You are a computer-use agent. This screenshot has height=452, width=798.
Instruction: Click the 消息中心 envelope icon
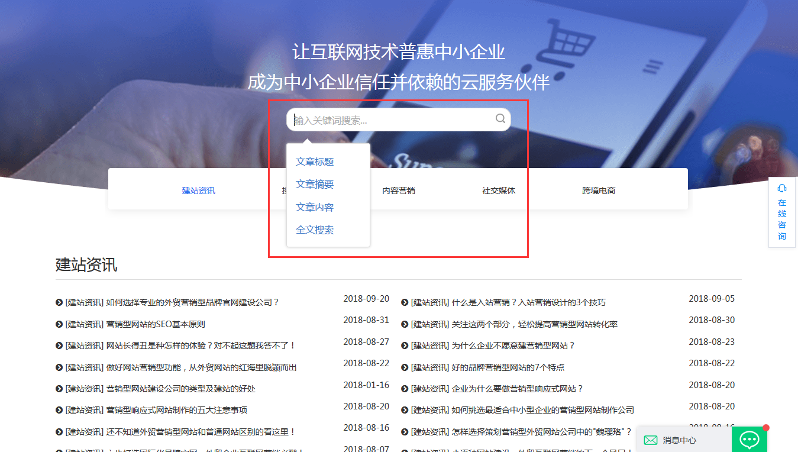click(651, 440)
